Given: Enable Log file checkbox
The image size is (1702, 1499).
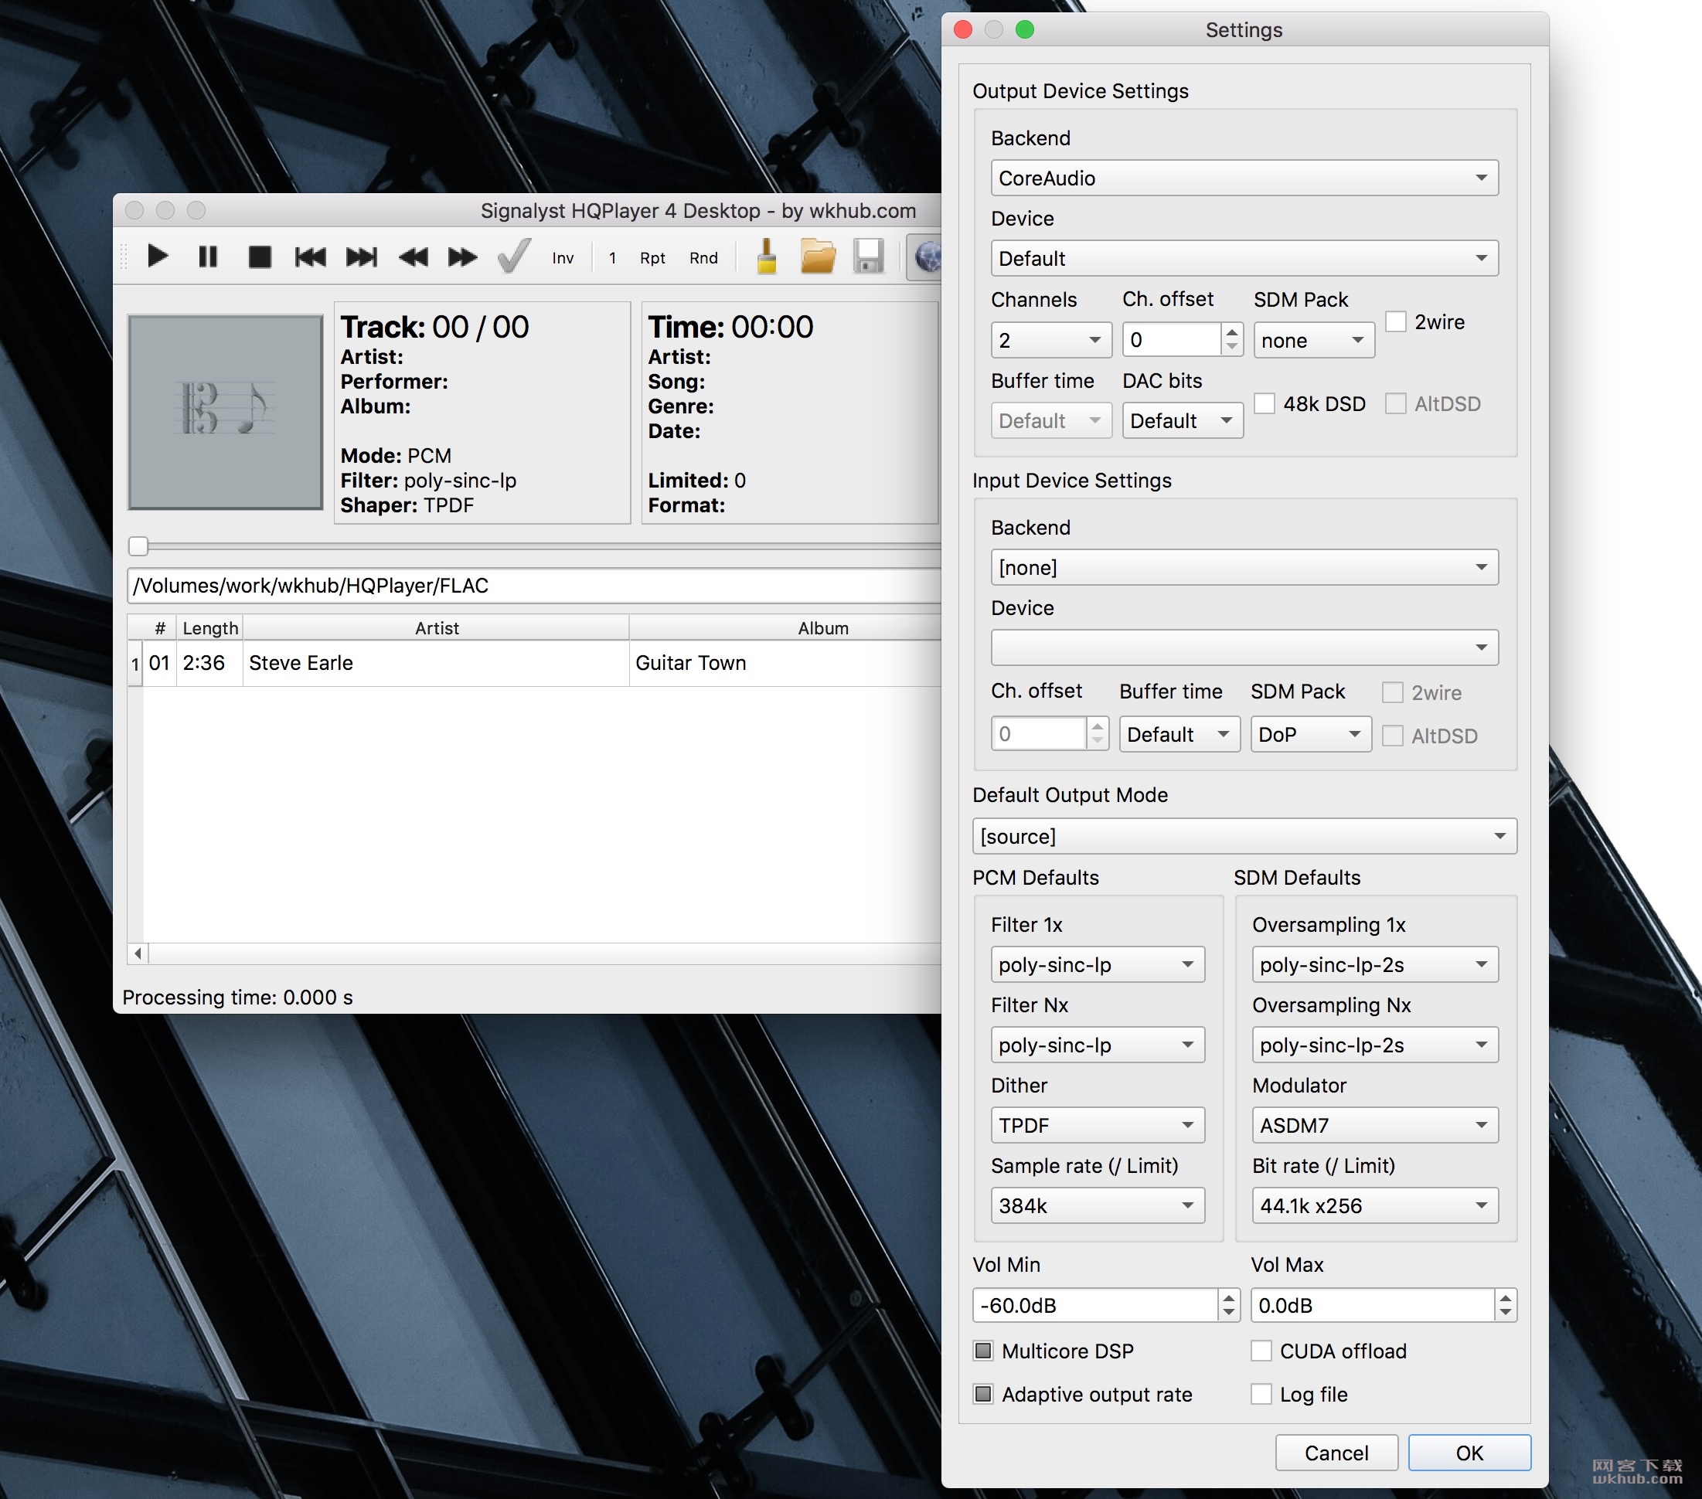Looking at the screenshot, I should 1261,1393.
